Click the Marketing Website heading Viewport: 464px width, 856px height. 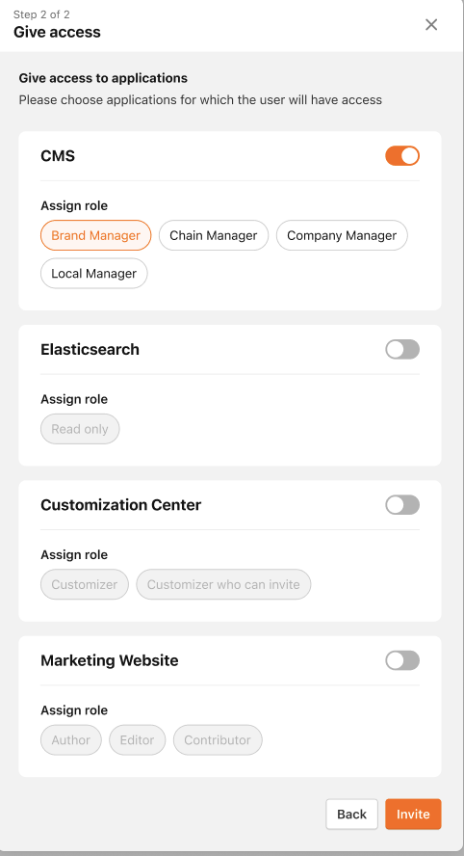[110, 660]
